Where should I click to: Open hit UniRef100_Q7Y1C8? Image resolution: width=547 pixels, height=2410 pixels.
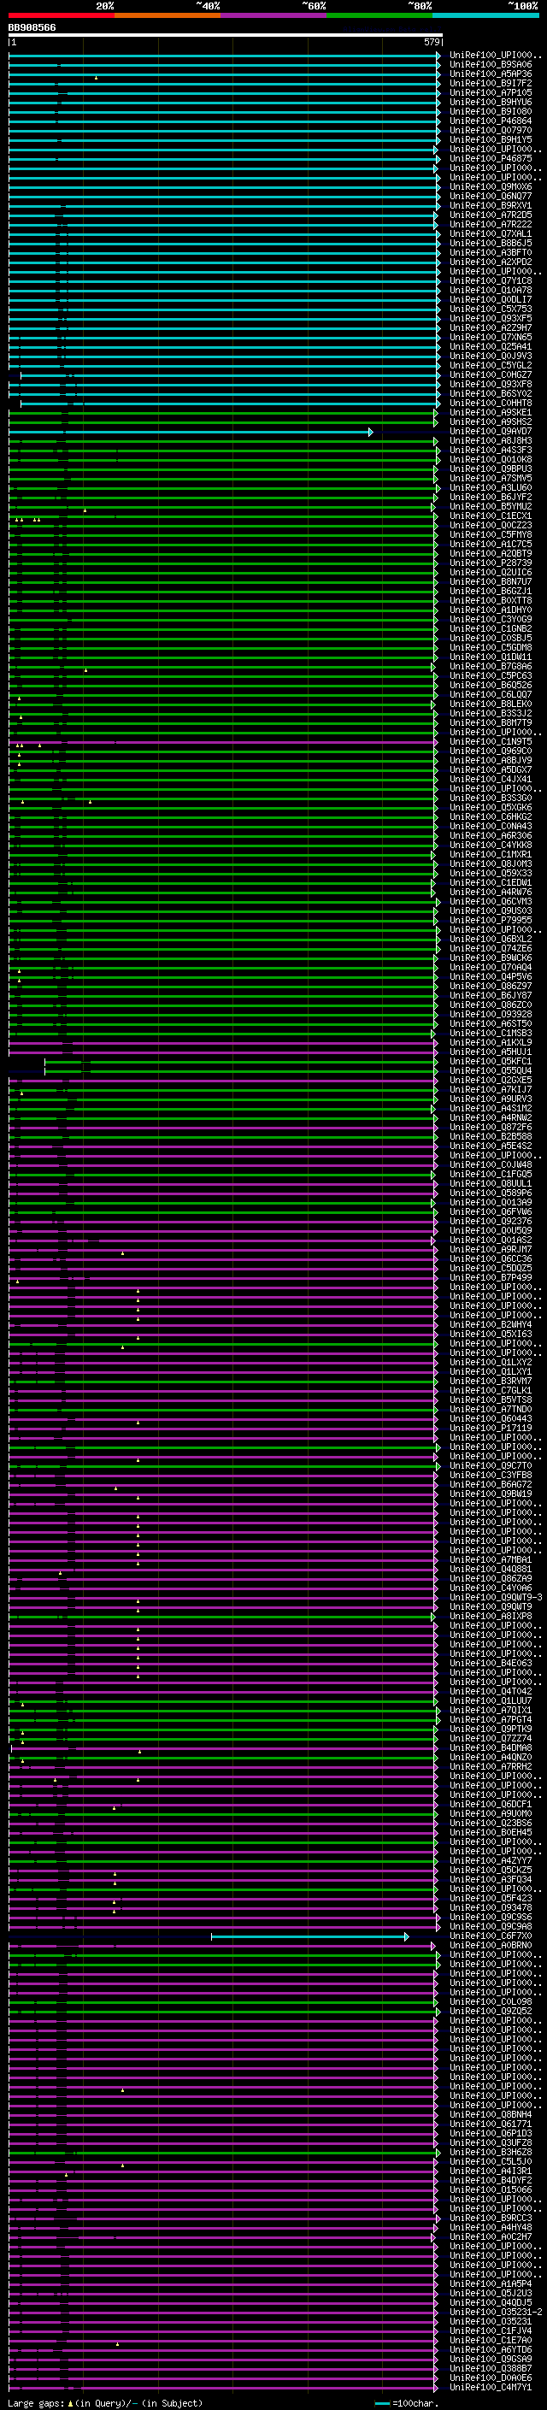[490, 280]
